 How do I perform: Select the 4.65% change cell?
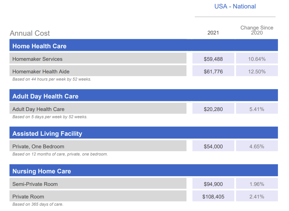pyautogui.click(x=257, y=146)
